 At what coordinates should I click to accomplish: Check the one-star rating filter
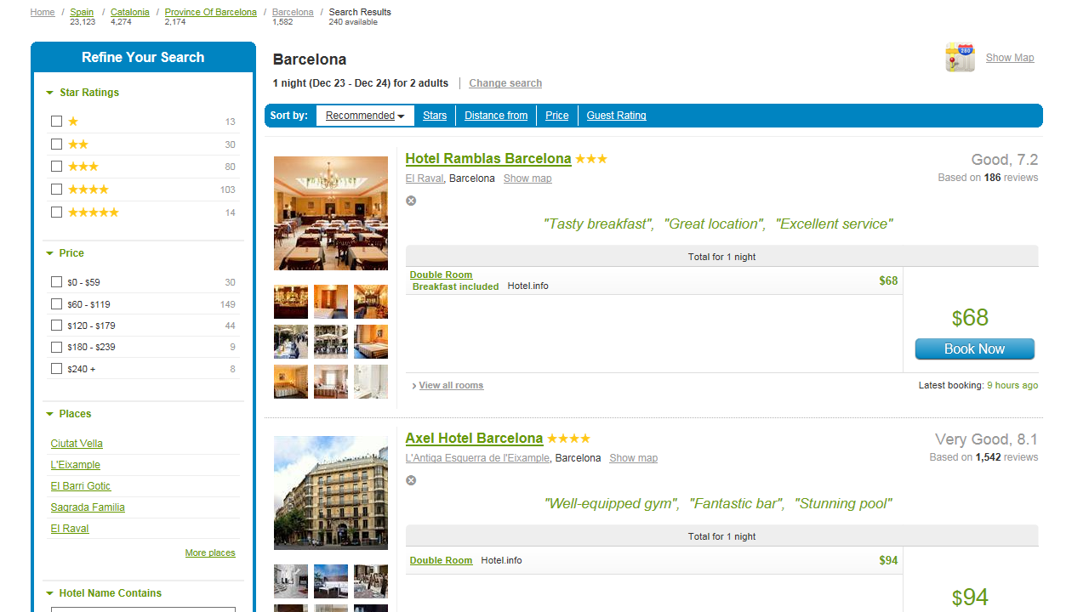(57, 122)
